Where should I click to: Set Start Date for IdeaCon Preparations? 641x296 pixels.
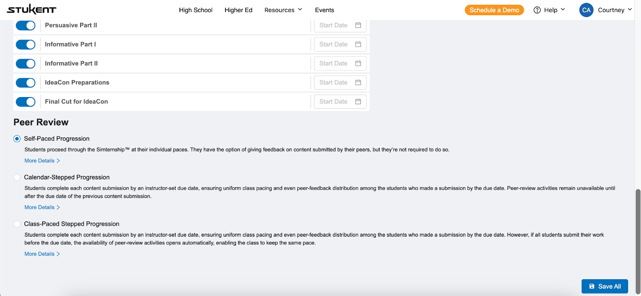pyautogui.click(x=340, y=82)
